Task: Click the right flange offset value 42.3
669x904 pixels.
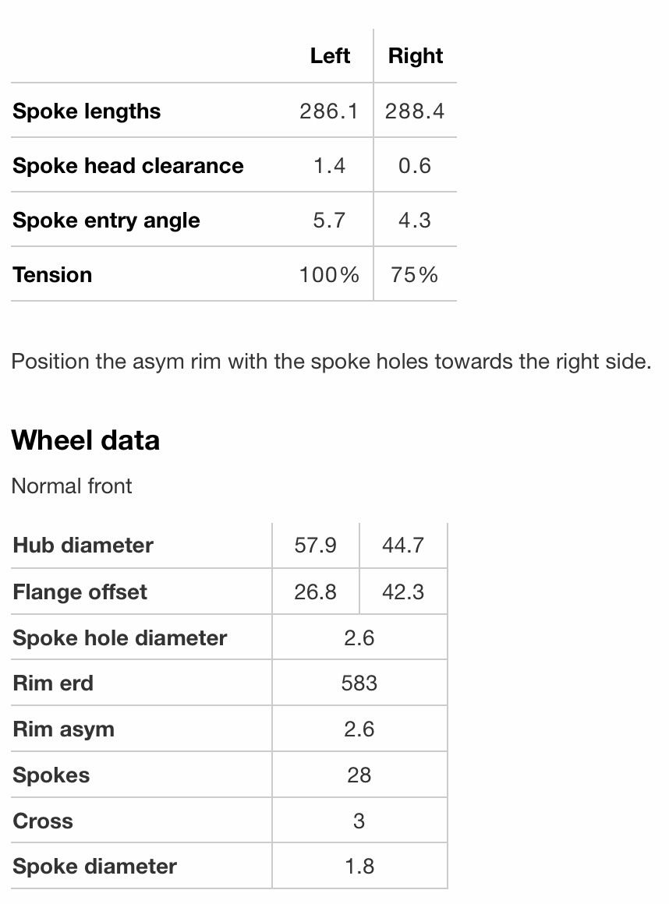Action: (x=403, y=592)
